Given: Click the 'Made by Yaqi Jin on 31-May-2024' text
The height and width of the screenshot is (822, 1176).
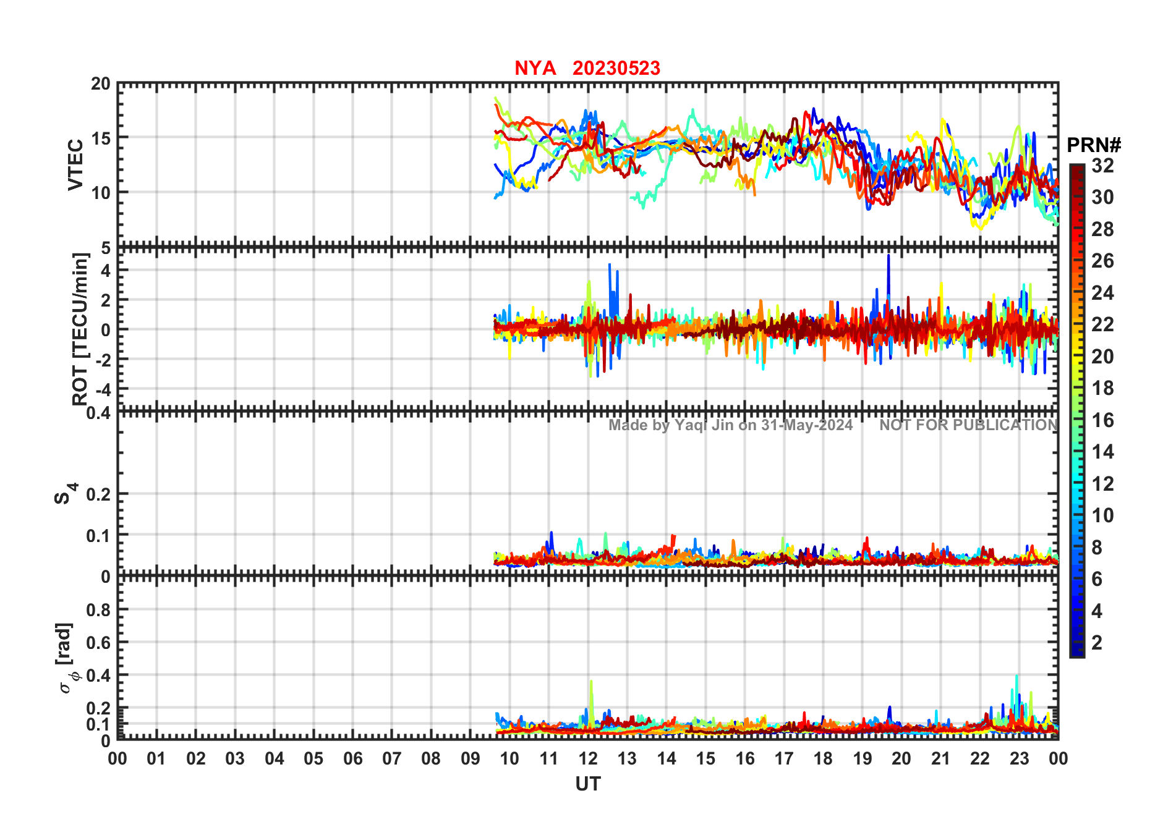Looking at the screenshot, I should click(x=731, y=425).
